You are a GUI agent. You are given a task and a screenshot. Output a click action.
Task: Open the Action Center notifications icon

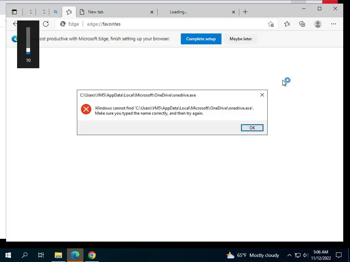click(339, 255)
